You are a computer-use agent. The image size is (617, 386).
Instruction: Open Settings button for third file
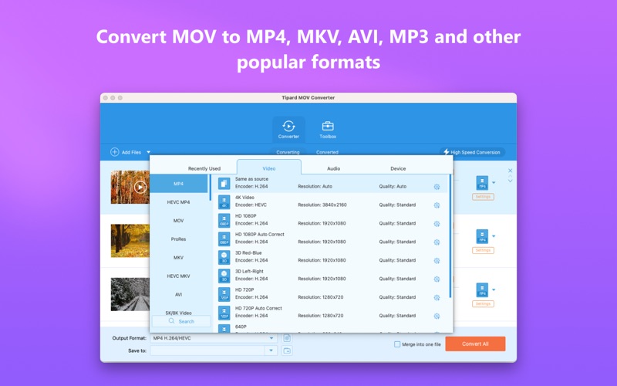[x=483, y=303]
